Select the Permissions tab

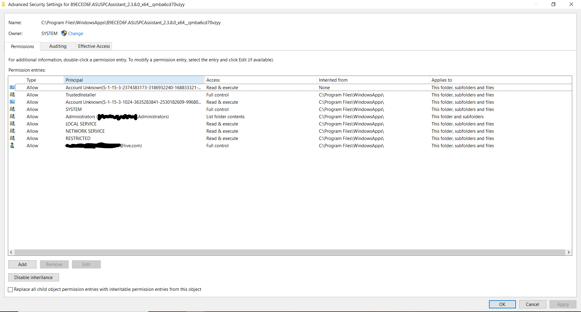point(22,46)
